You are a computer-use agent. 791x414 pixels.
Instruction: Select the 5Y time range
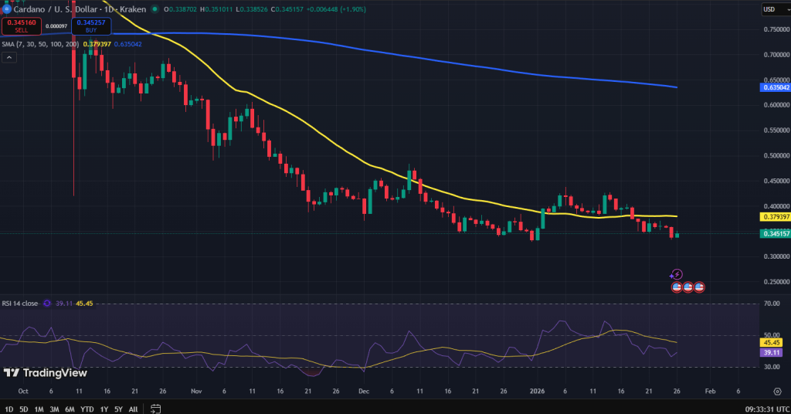[x=118, y=409]
